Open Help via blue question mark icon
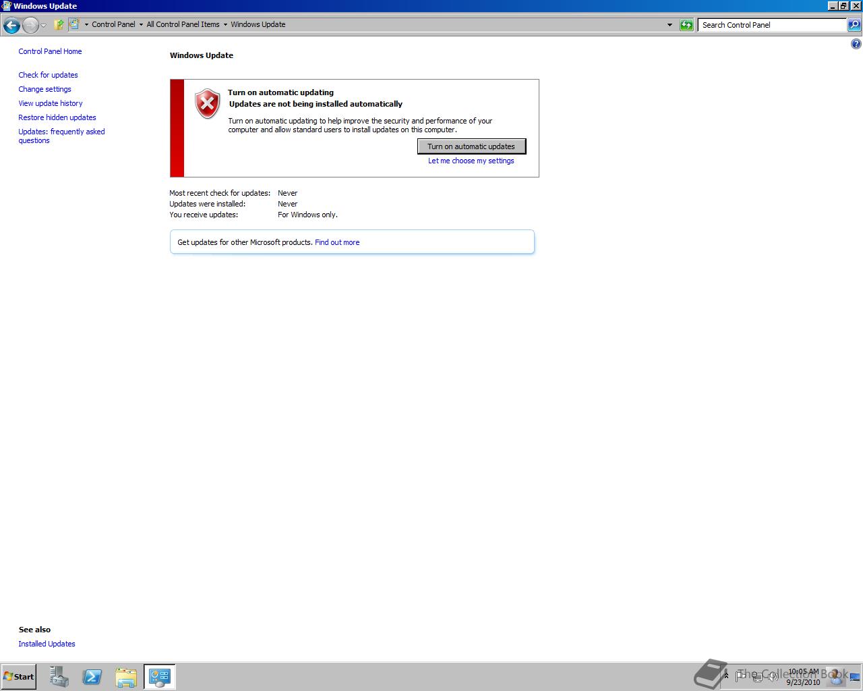Viewport: 863px width, 691px height. (x=856, y=45)
